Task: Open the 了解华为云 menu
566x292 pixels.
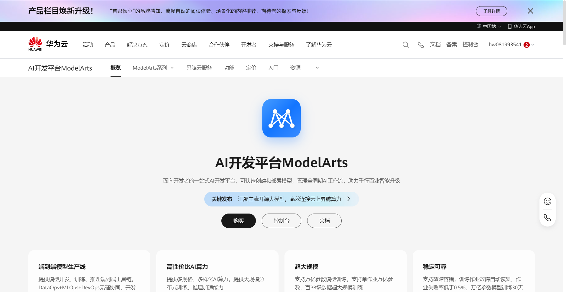Action: (x=319, y=45)
